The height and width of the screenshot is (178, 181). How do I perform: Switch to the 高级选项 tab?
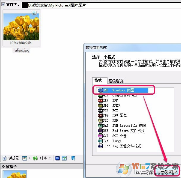(116, 81)
